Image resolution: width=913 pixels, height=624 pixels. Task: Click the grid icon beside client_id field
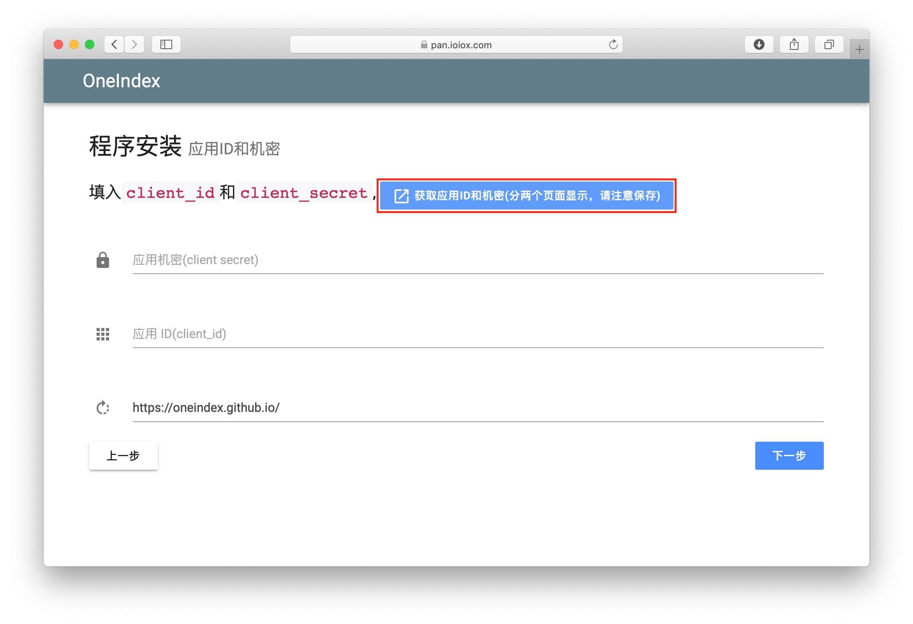click(102, 334)
